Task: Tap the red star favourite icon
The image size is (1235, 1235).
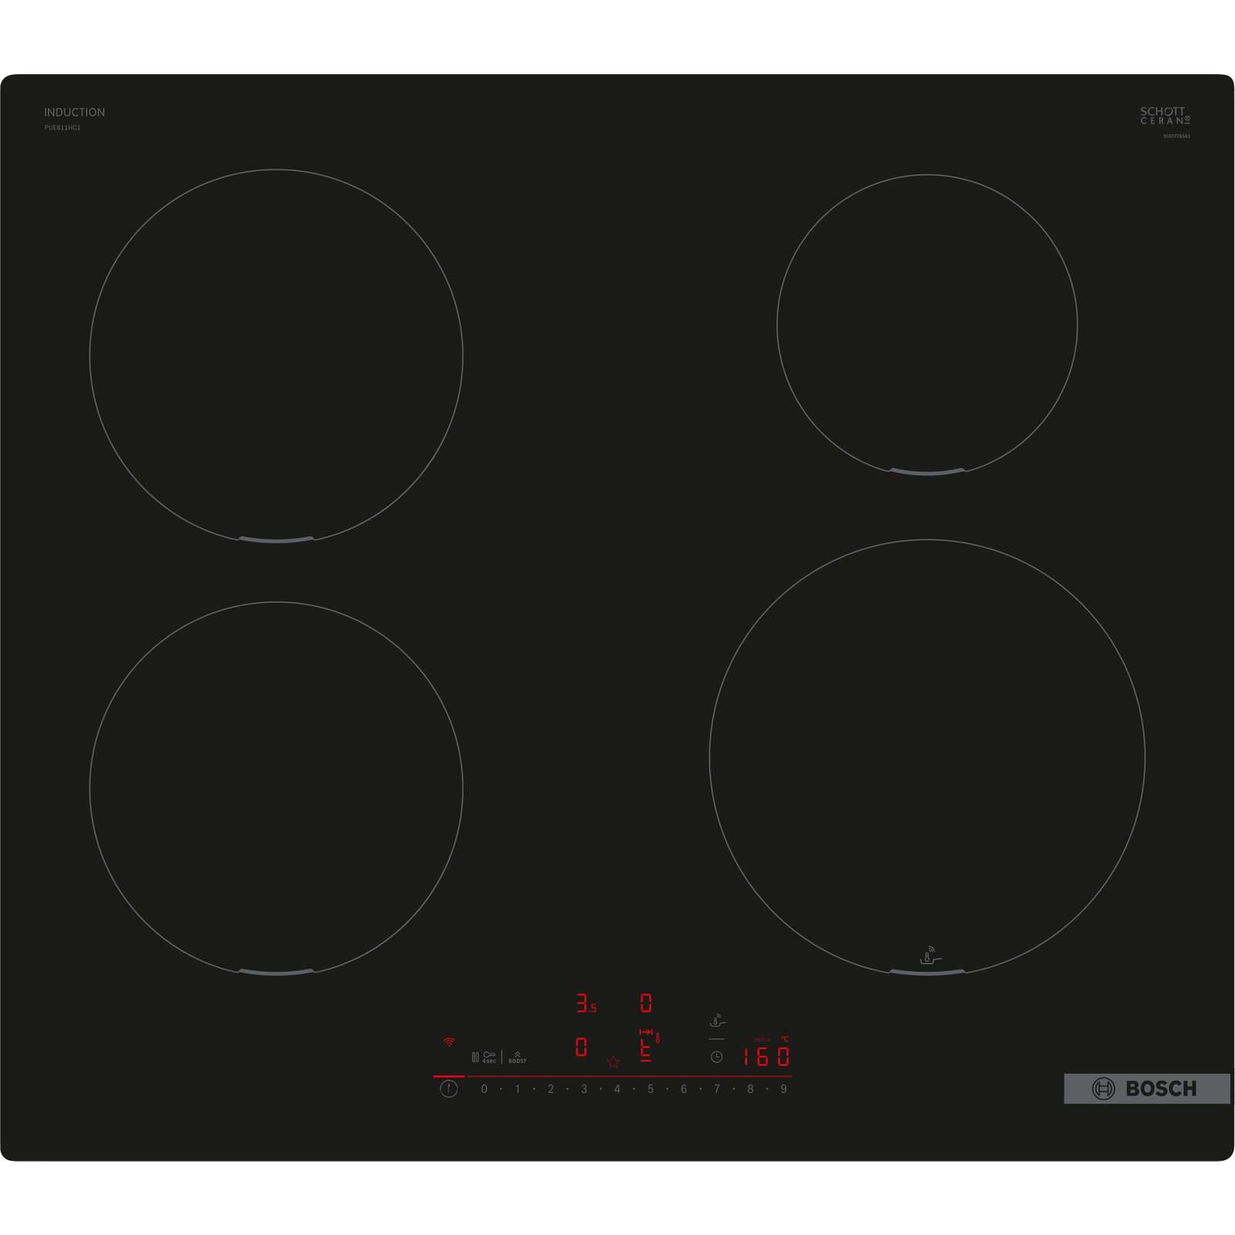Action: tap(614, 1062)
